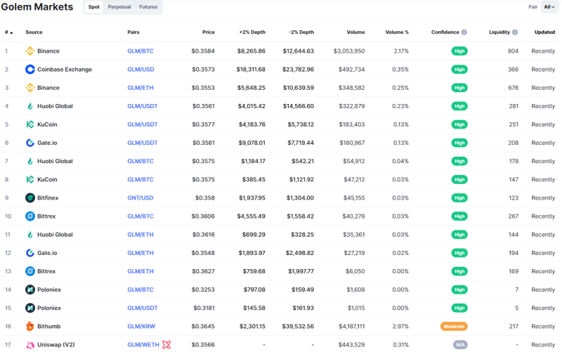Open Uniswap GLM/WETH pair link
Screen dimensions: 562x352
[x=143, y=344]
